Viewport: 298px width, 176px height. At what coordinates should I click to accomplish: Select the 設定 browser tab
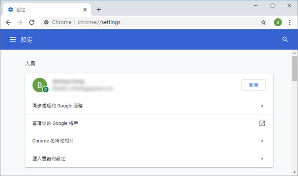click(x=47, y=10)
